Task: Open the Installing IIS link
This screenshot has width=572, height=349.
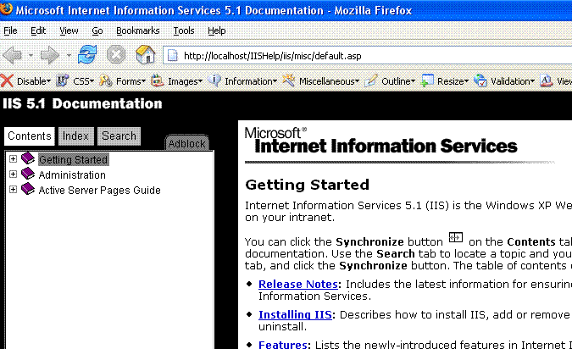Action: [295, 314]
